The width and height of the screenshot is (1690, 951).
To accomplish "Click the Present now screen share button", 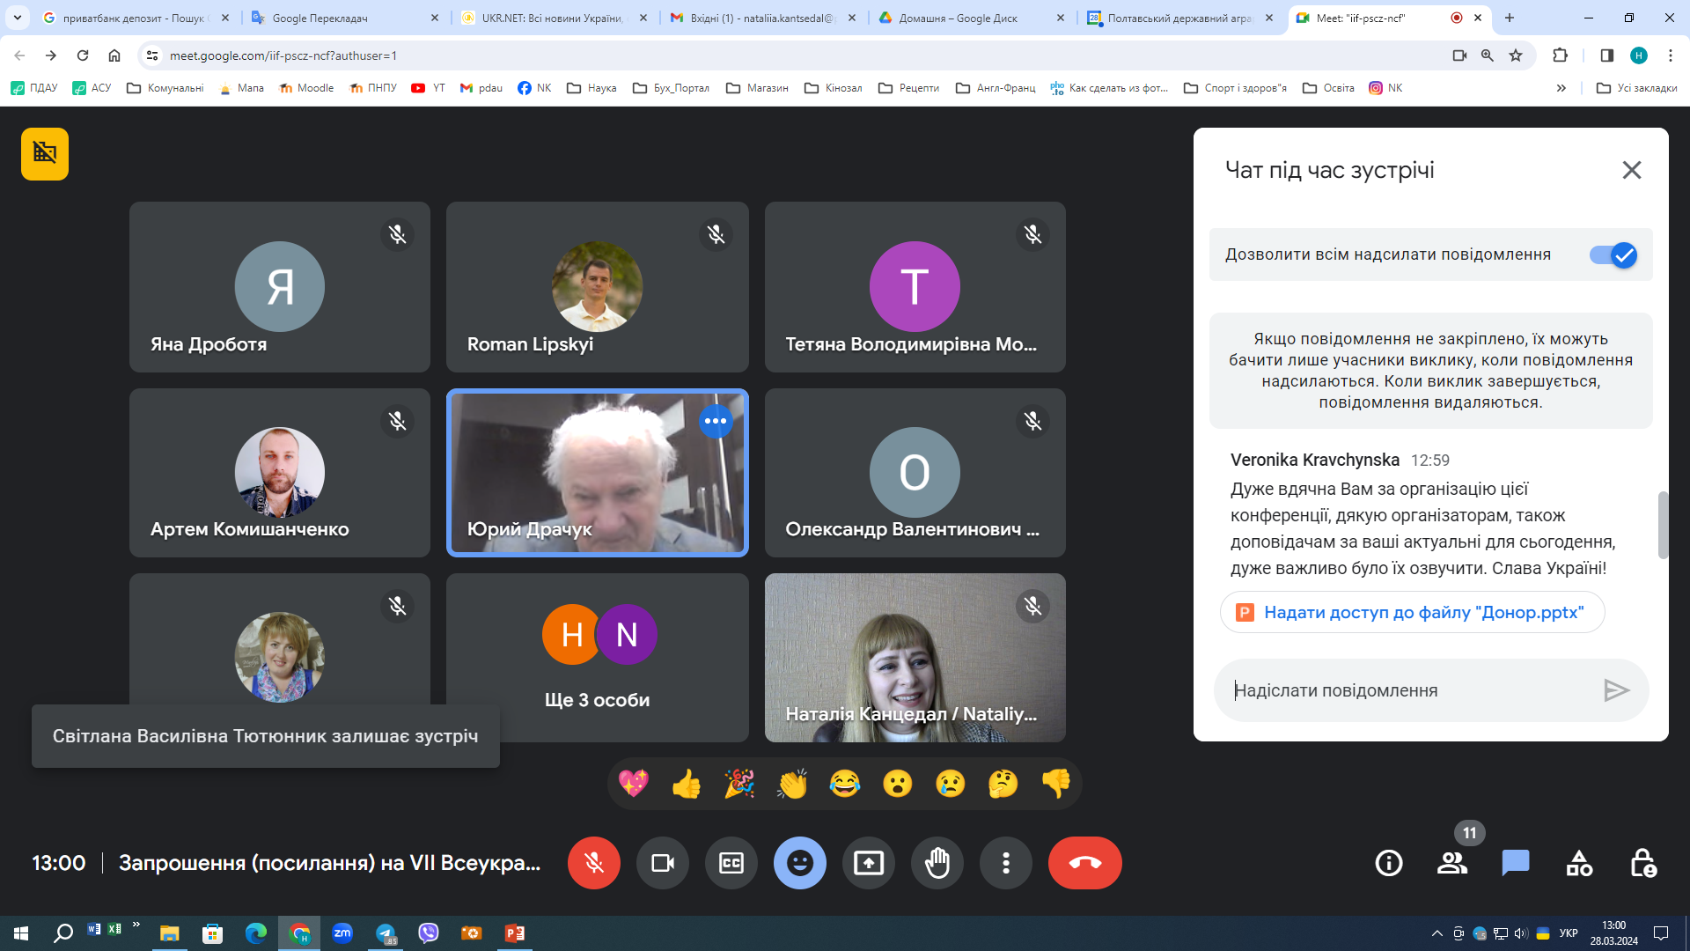I will 869,863.
